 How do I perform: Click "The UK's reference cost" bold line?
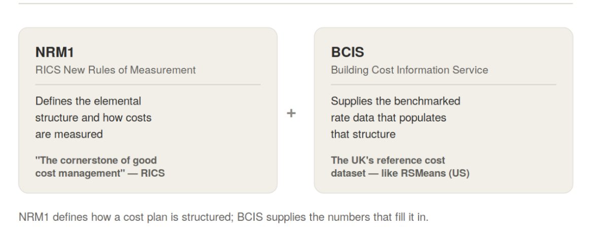[x=388, y=161]
